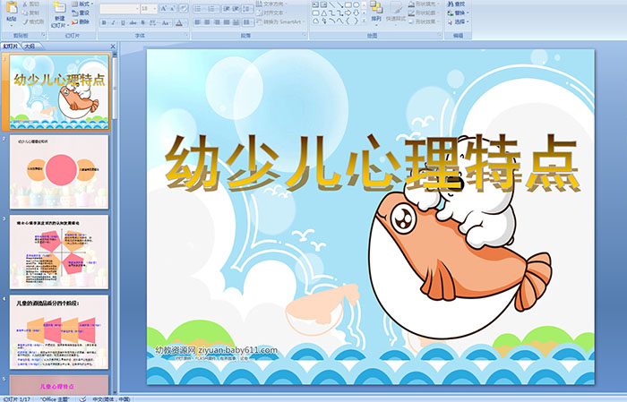Toggle Align Left paragraph alignment
This screenshot has height=402, width=627.
click(197, 22)
